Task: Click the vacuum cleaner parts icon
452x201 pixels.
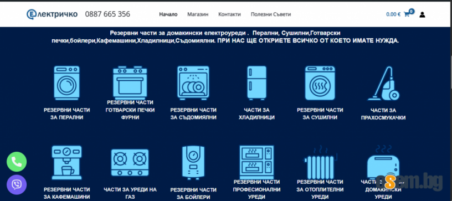Action: [384, 84]
